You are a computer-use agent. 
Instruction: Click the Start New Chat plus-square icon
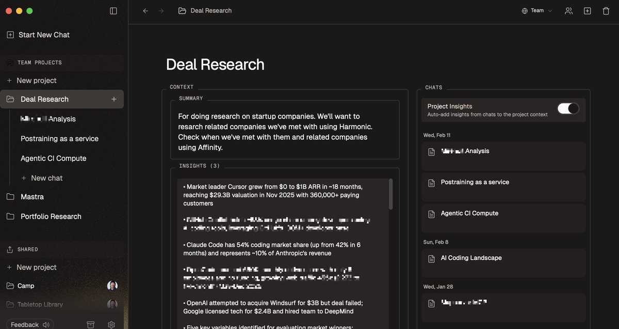pos(10,35)
